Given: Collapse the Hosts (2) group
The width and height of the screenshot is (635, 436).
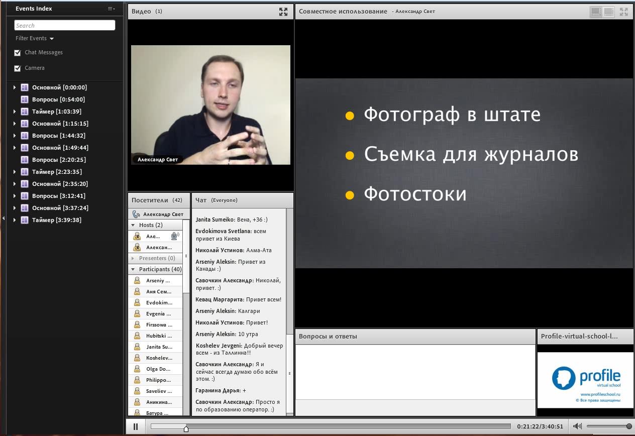Looking at the screenshot, I should 133,226.
